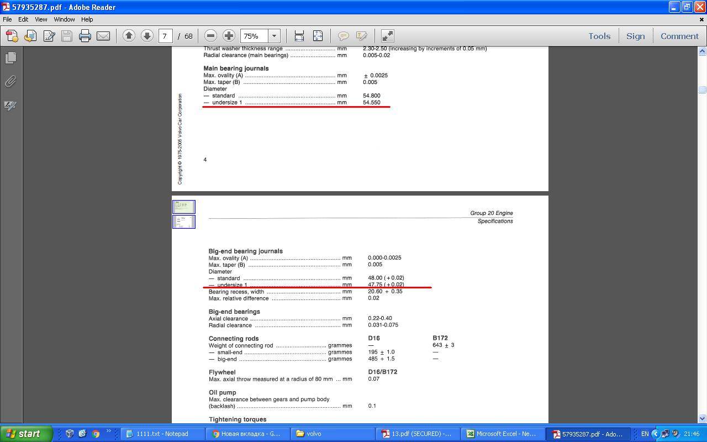Click the Zoom in plus button
The height and width of the screenshot is (442, 707).
click(x=229, y=36)
